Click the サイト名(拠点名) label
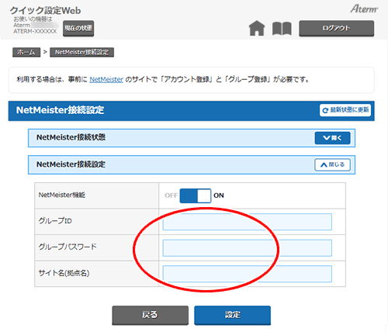388x332 pixels. click(x=64, y=273)
